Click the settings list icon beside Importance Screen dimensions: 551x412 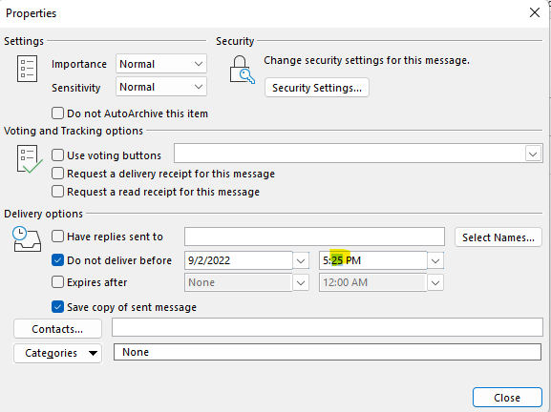[27, 69]
